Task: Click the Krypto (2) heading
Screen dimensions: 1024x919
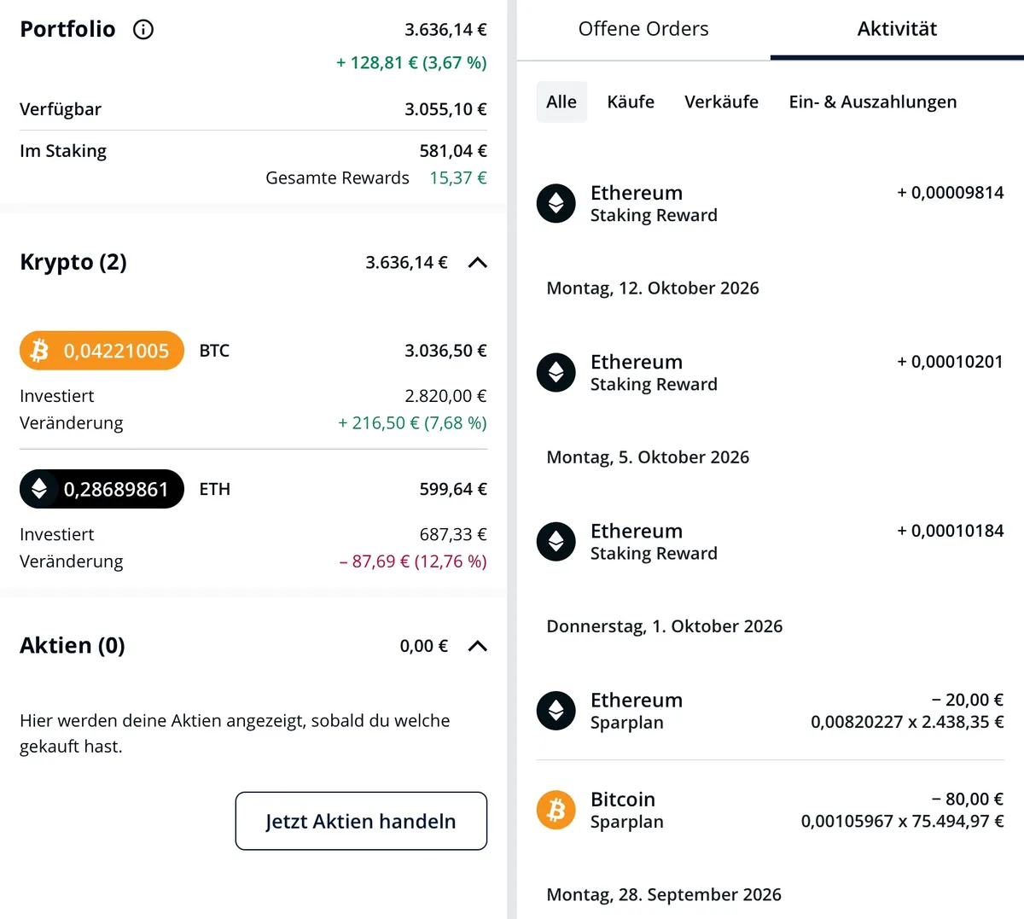Action: tap(73, 262)
